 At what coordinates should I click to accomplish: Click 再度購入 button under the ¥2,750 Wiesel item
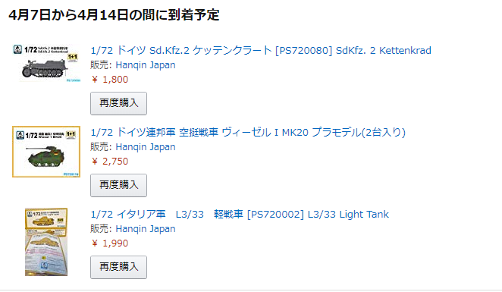(119, 185)
